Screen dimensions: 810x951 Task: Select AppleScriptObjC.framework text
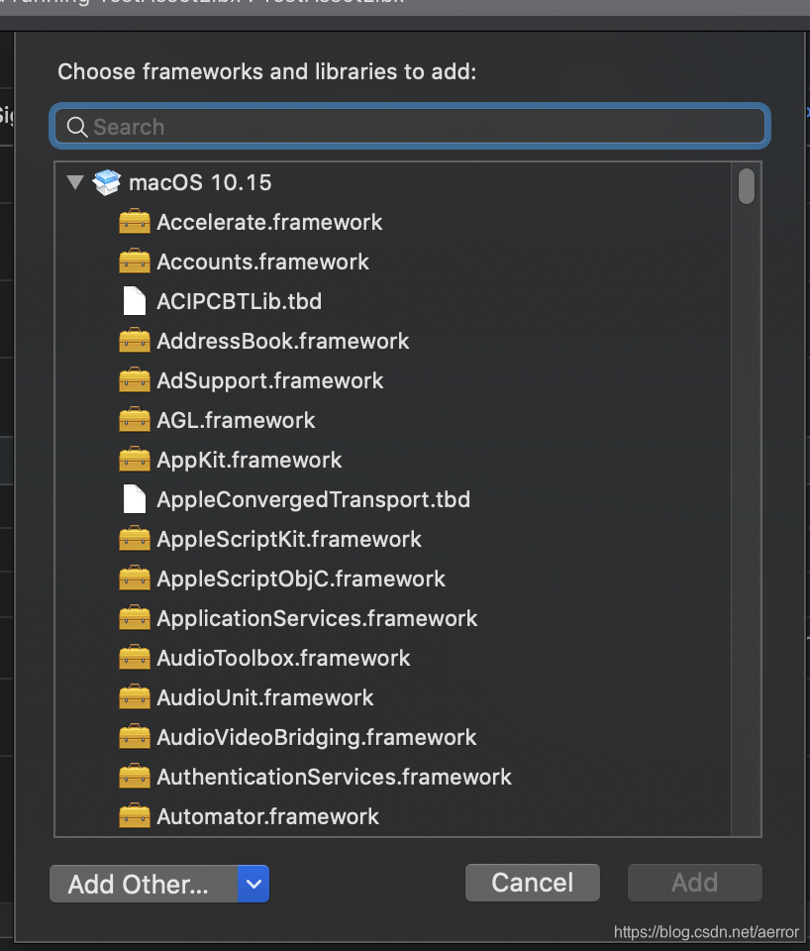coord(301,579)
